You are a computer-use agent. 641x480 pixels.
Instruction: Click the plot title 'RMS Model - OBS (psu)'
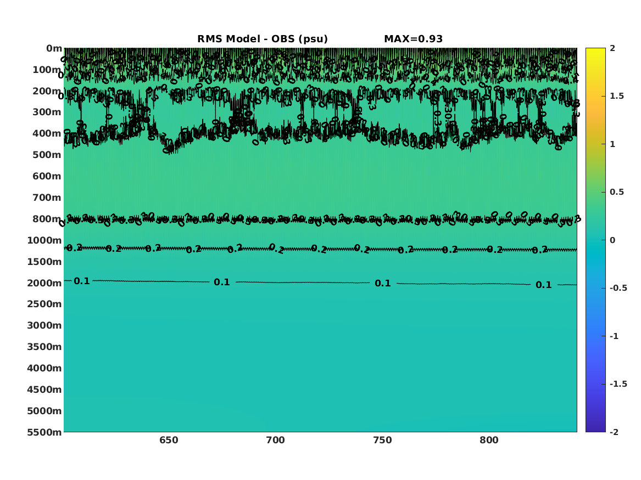[263, 39]
